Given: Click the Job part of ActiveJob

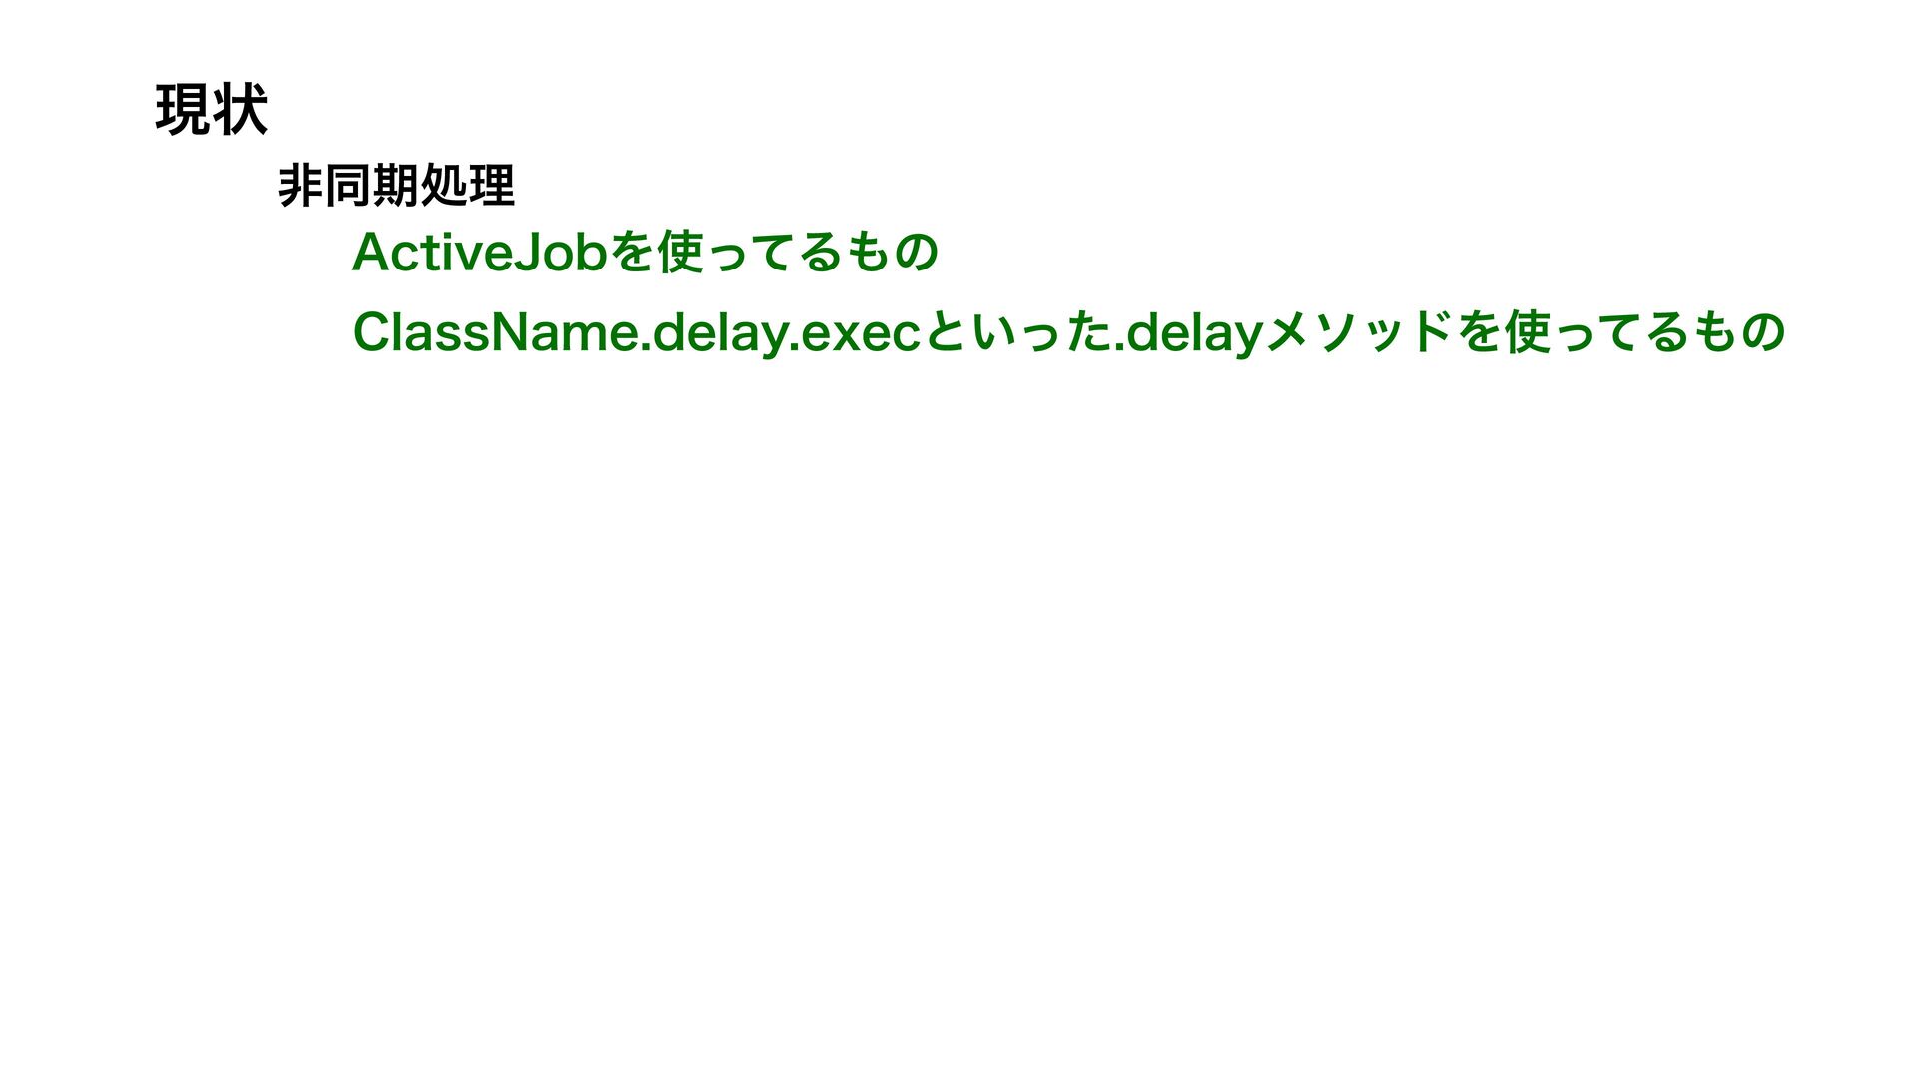Looking at the screenshot, I should point(561,253).
